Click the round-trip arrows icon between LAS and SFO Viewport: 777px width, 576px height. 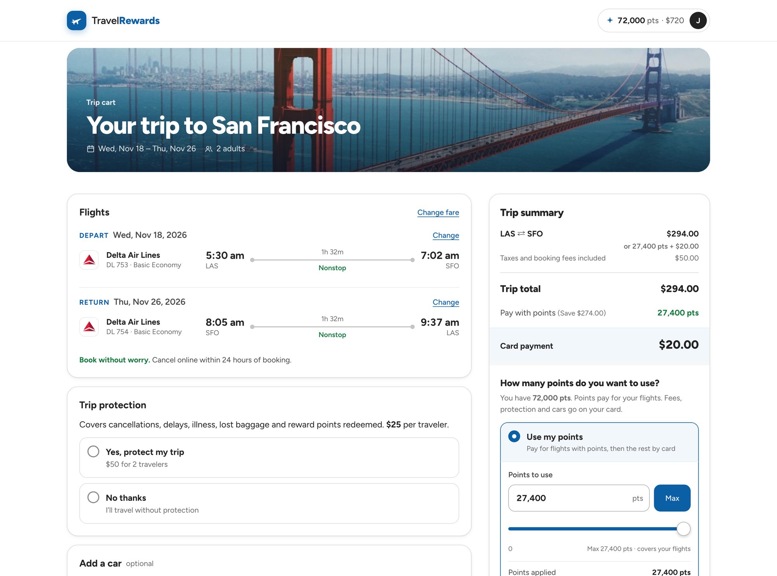pos(521,233)
